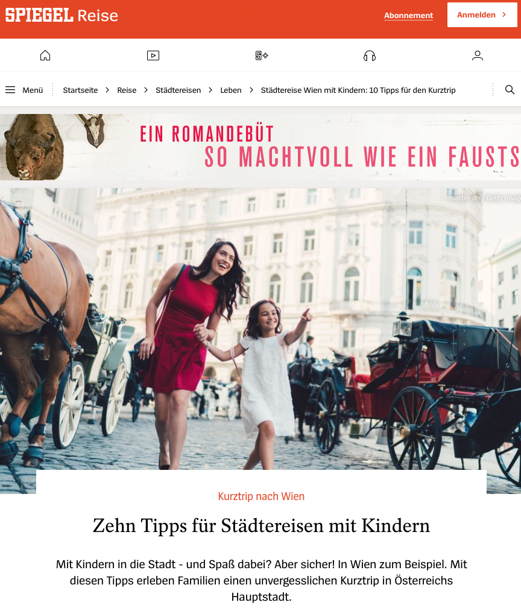Open the video section icon
The image size is (521, 608).
153,55
